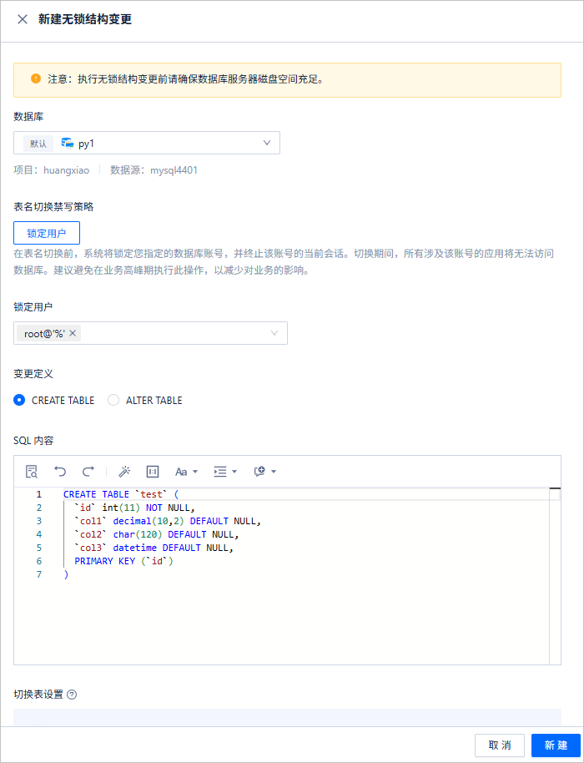This screenshot has height=763, width=584.
Task: Undo the last SQL edit
Action: [x=60, y=471]
